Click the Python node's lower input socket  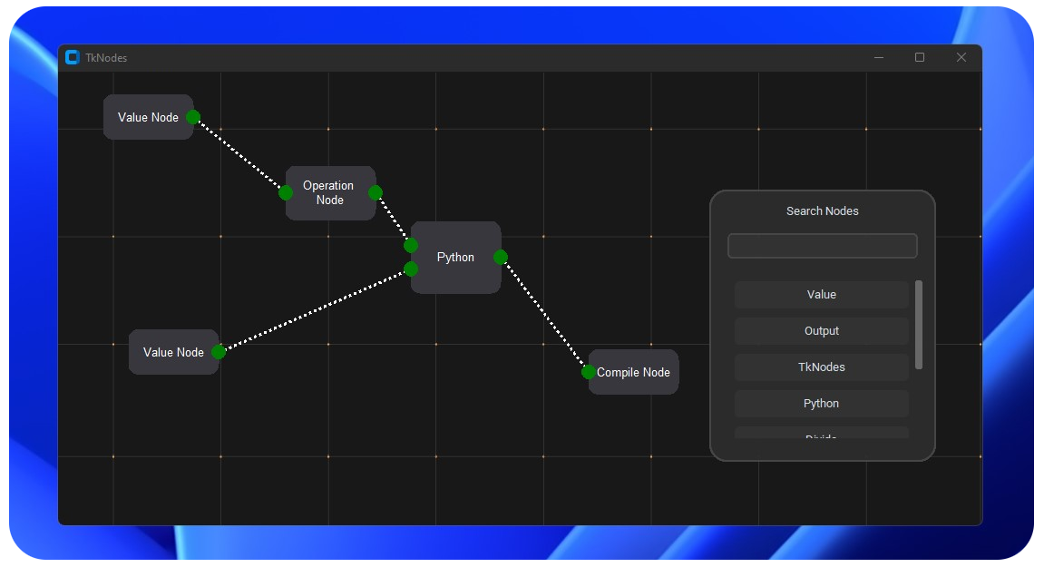pos(410,269)
